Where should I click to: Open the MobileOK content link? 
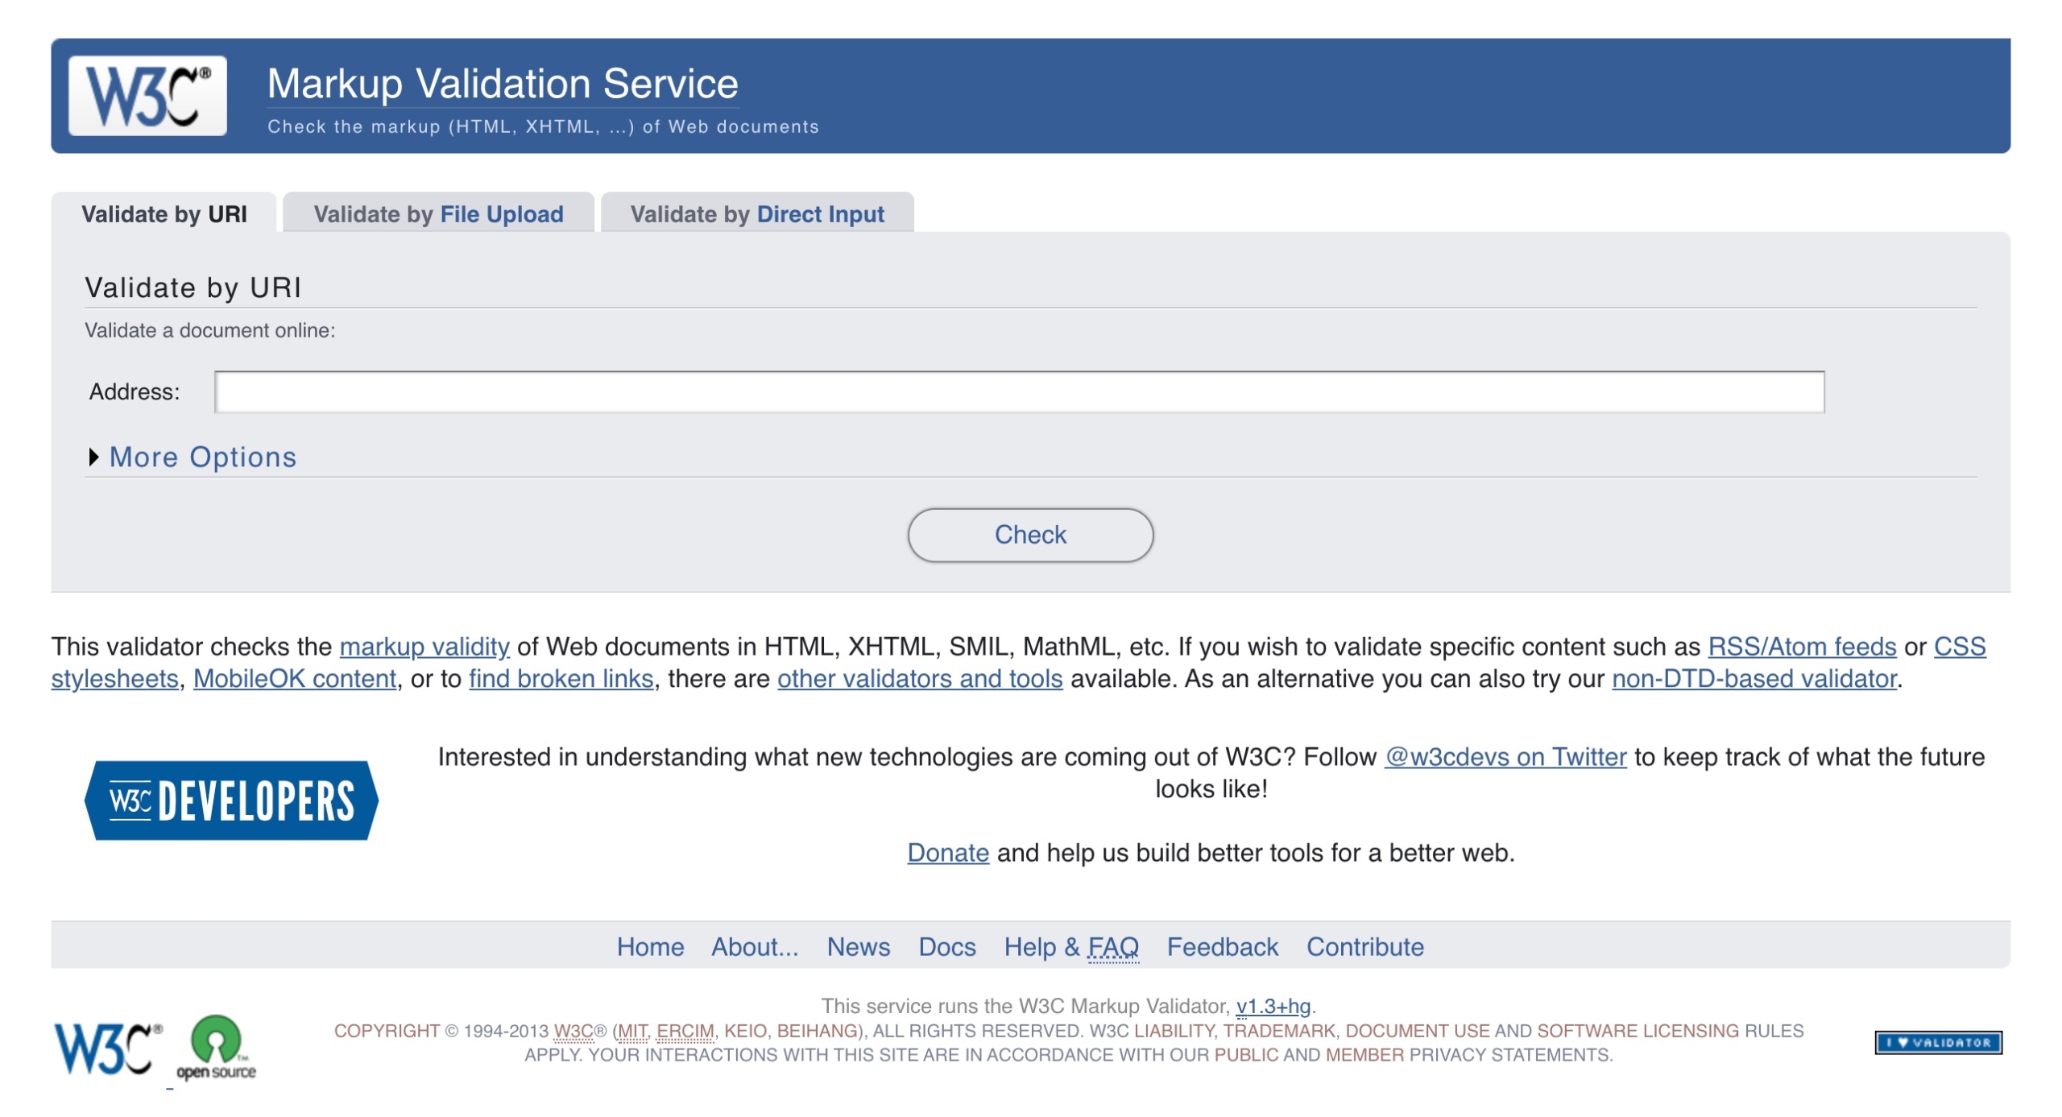point(295,679)
